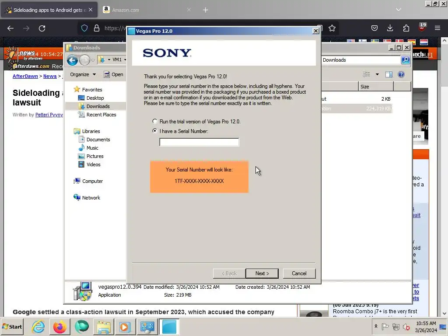448x336 pixels.
Task: Open the media player taskbar icon
Action: point(125,326)
